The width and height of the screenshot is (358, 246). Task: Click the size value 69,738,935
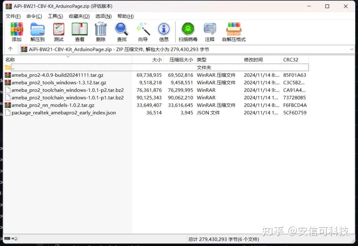(x=149, y=75)
